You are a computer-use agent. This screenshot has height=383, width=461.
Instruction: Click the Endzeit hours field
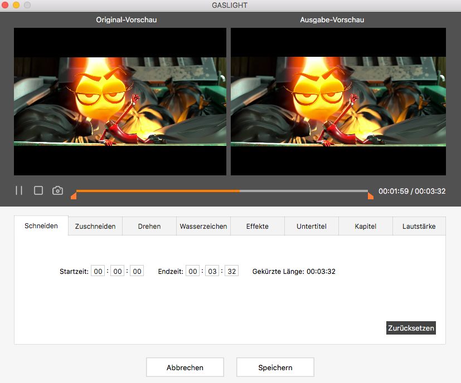[x=192, y=271]
